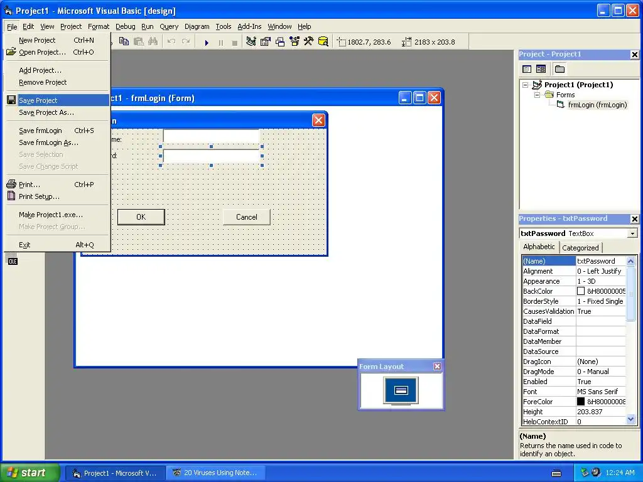The image size is (643, 482).
Task: Select the Alignment property row
Action: tap(574, 271)
